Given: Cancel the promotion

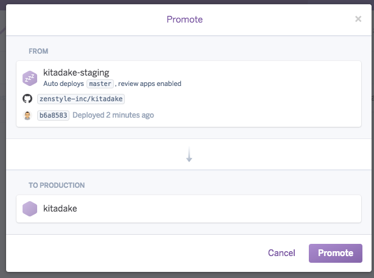Looking at the screenshot, I should click(x=281, y=253).
